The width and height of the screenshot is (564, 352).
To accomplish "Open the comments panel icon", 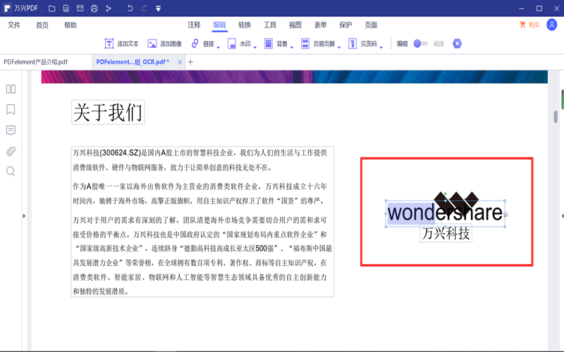I will point(11,130).
